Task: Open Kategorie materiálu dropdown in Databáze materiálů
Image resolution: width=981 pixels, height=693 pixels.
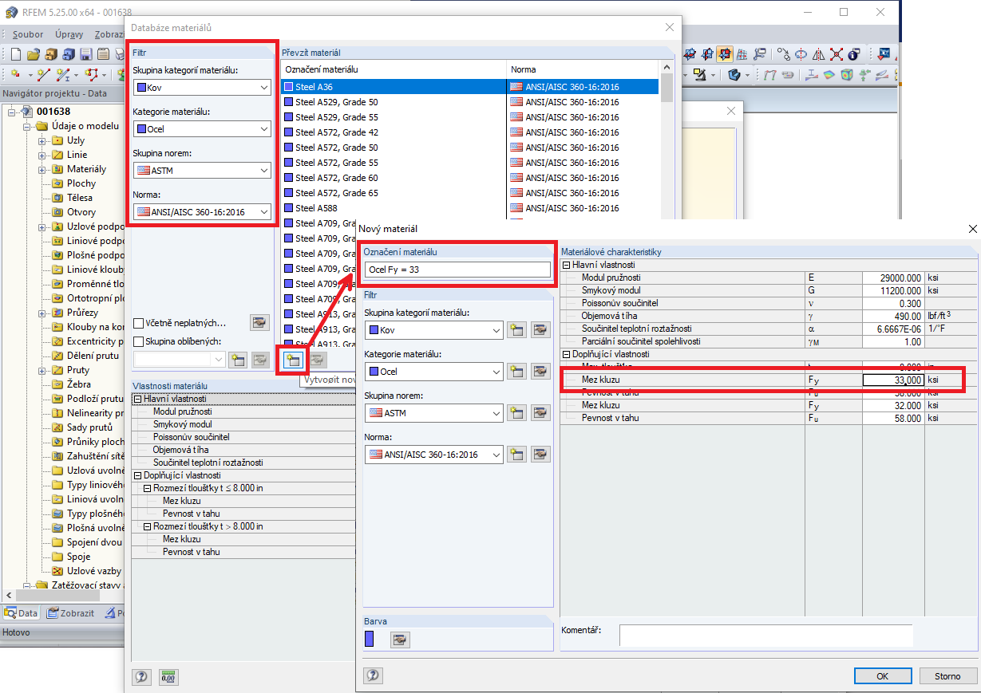Action: [x=202, y=128]
